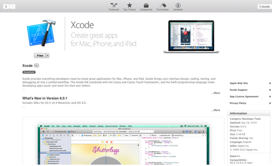Click the Shutterbugs Xcode screenshot
272x166 pixels.
click(124, 145)
